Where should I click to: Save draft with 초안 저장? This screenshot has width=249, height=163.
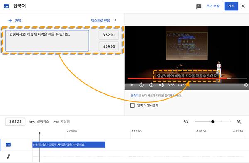click(213, 6)
